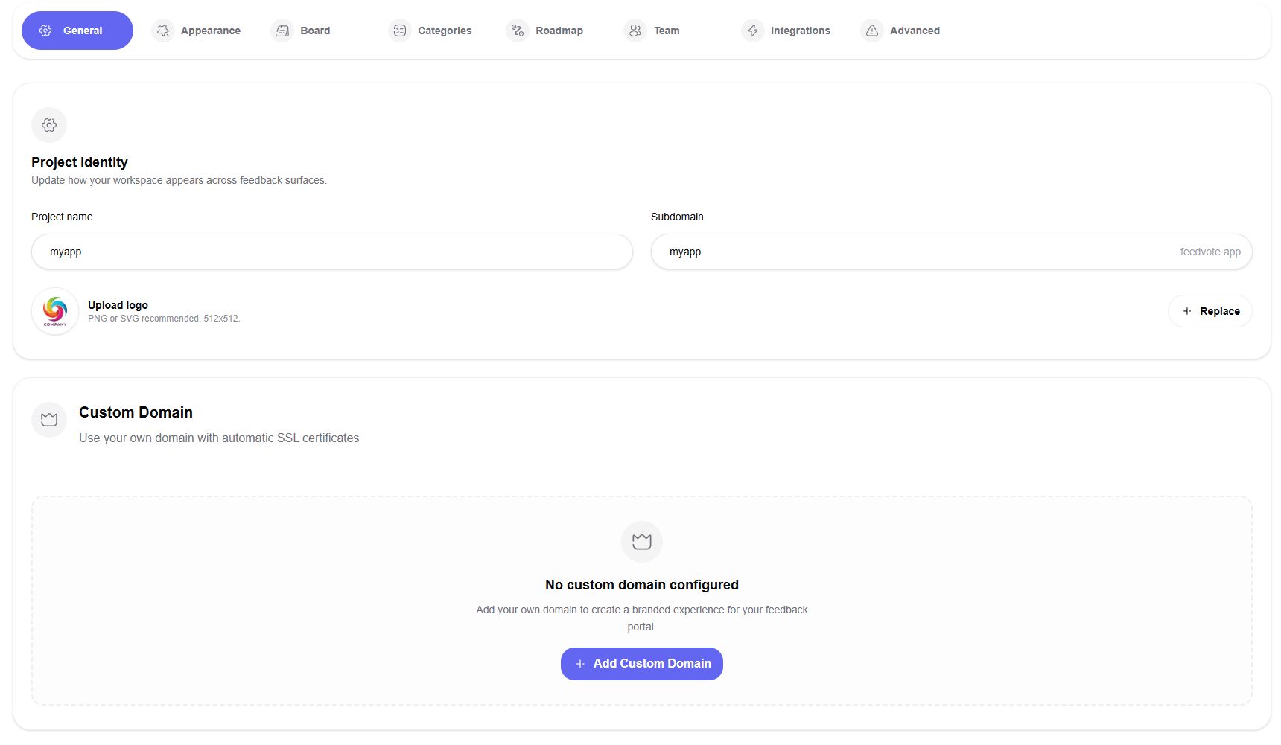Click the Board tab icon
The height and width of the screenshot is (745, 1281).
click(x=282, y=31)
